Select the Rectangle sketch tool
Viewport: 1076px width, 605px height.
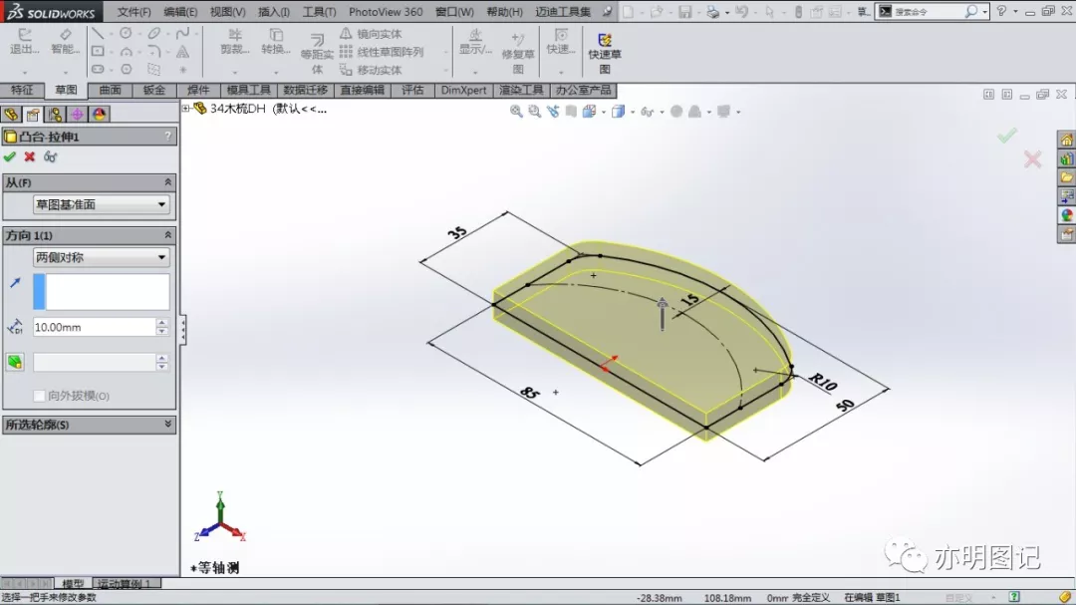(98, 52)
